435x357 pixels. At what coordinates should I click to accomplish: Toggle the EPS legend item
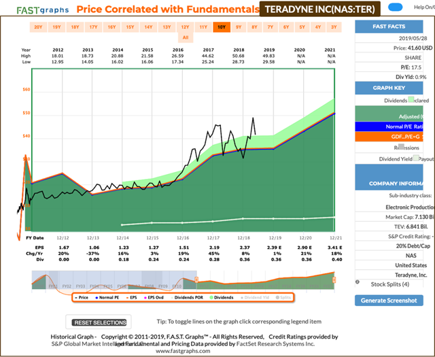(x=131, y=298)
